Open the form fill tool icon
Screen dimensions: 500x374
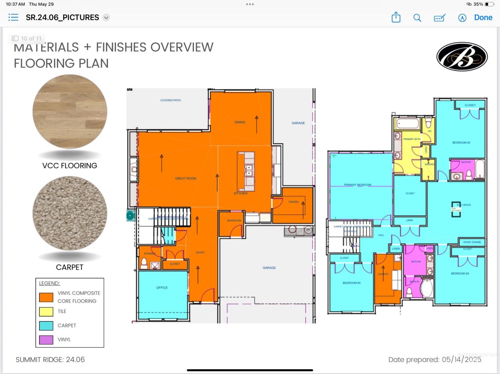coord(440,18)
